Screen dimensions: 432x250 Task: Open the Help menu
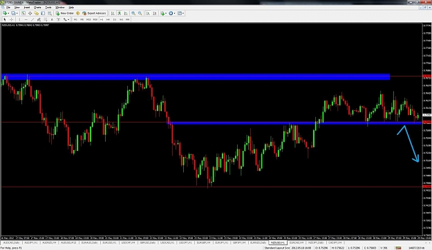[71, 8]
